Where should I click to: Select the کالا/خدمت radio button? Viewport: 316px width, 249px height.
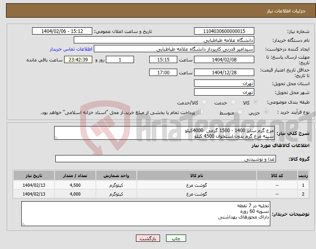204,102
